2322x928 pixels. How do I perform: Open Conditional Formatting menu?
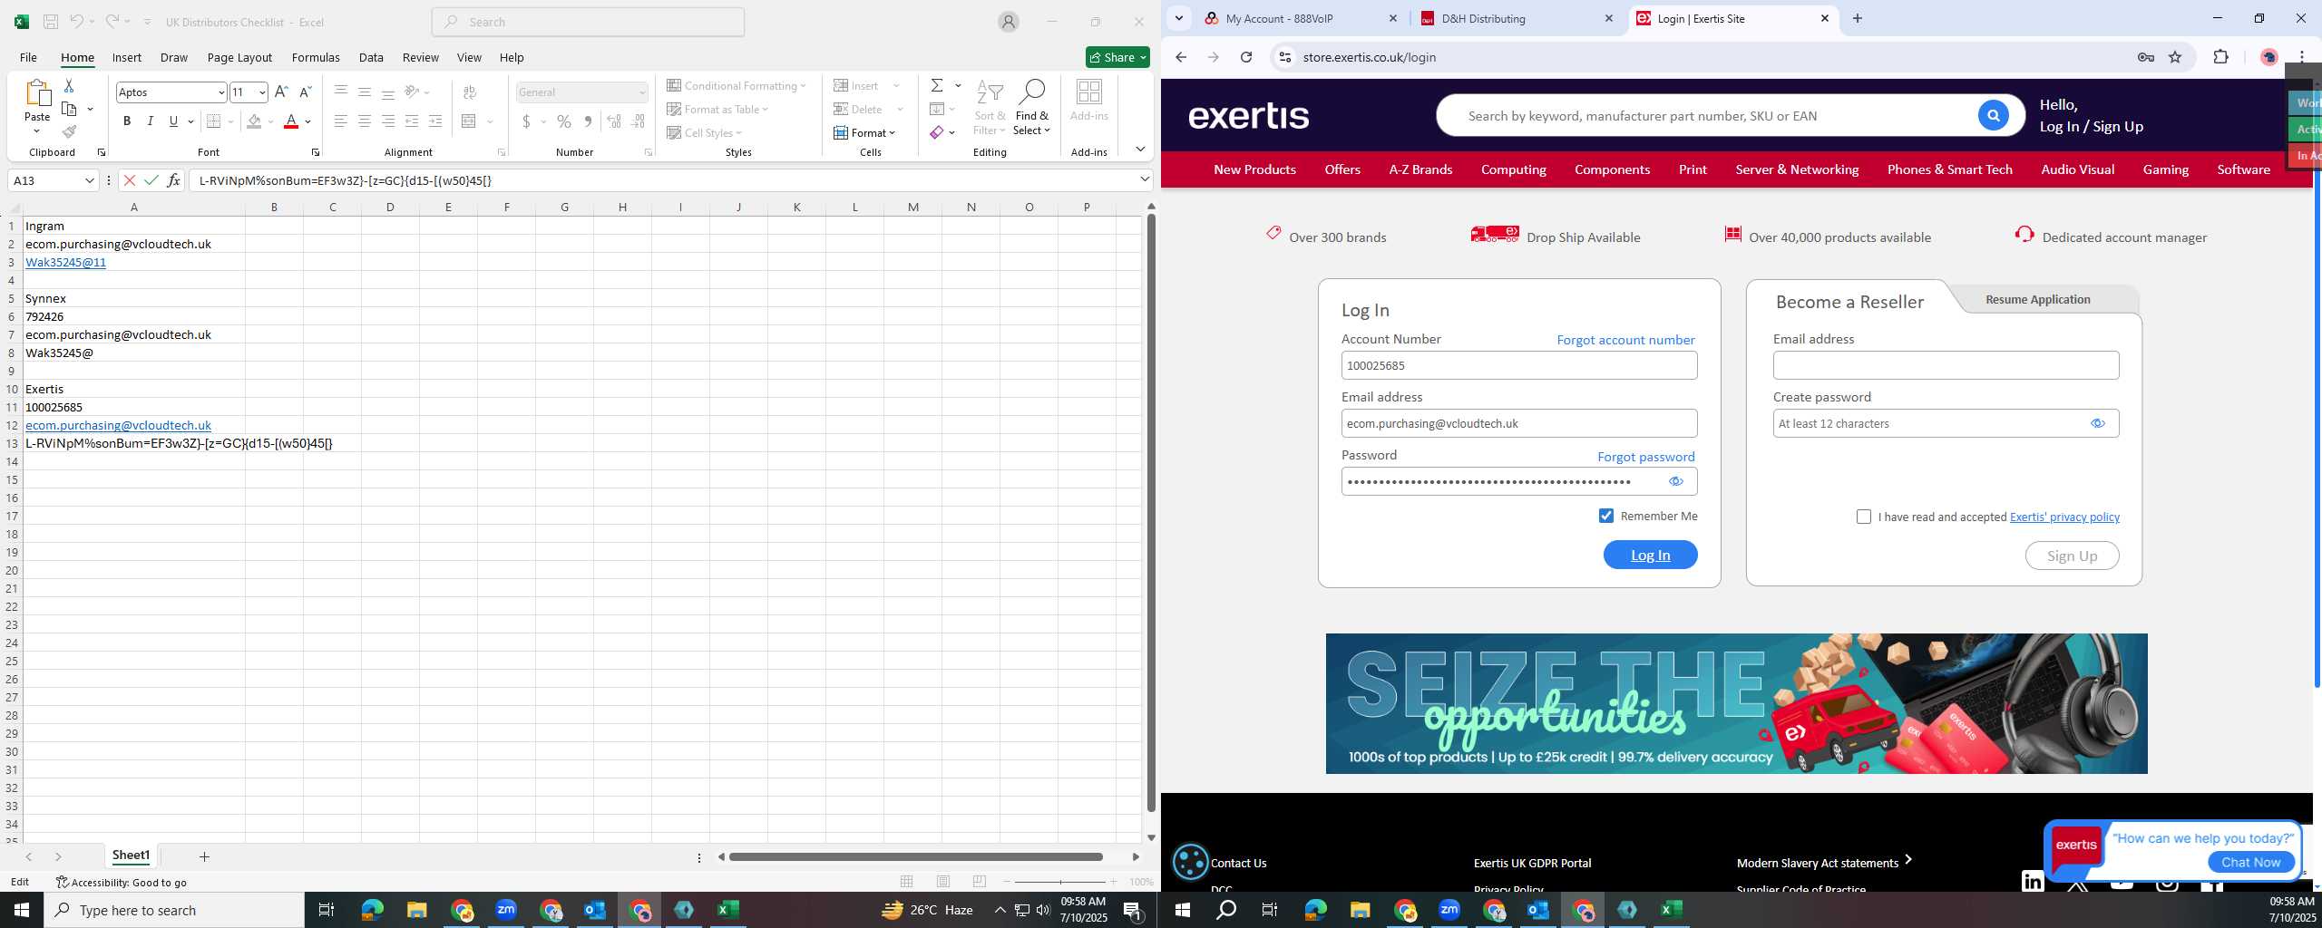tap(736, 85)
